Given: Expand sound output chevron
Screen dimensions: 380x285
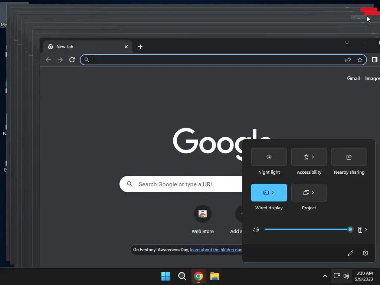Looking at the screenshot, I should (366, 229).
